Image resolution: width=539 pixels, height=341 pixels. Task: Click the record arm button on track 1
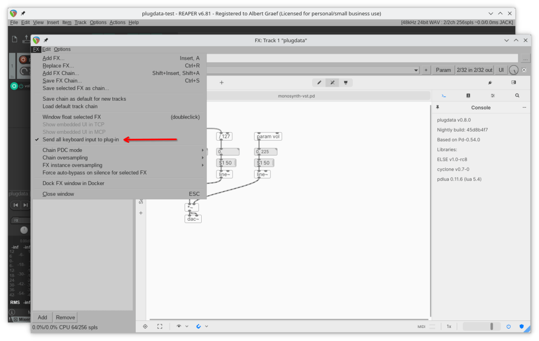[x=23, y=59]
